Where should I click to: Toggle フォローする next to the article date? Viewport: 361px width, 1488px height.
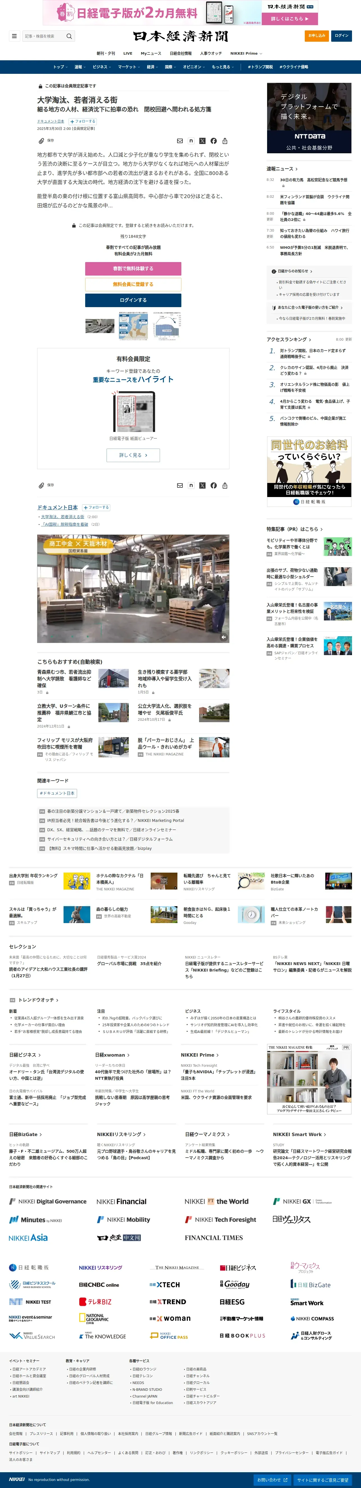tap(82, 121)
